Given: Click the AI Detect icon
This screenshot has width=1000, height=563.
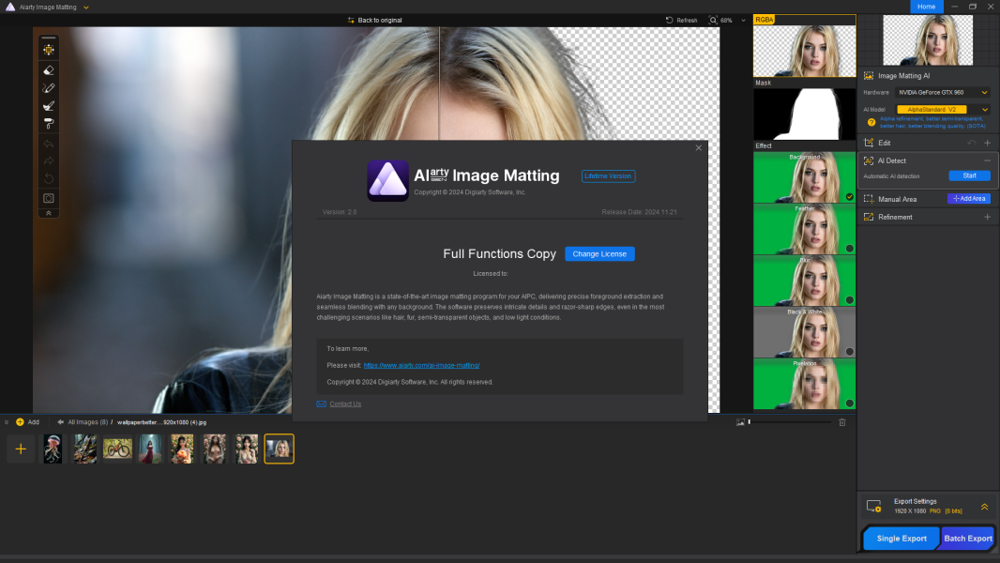Looking at the screenshot, I should tap(869, 160).
